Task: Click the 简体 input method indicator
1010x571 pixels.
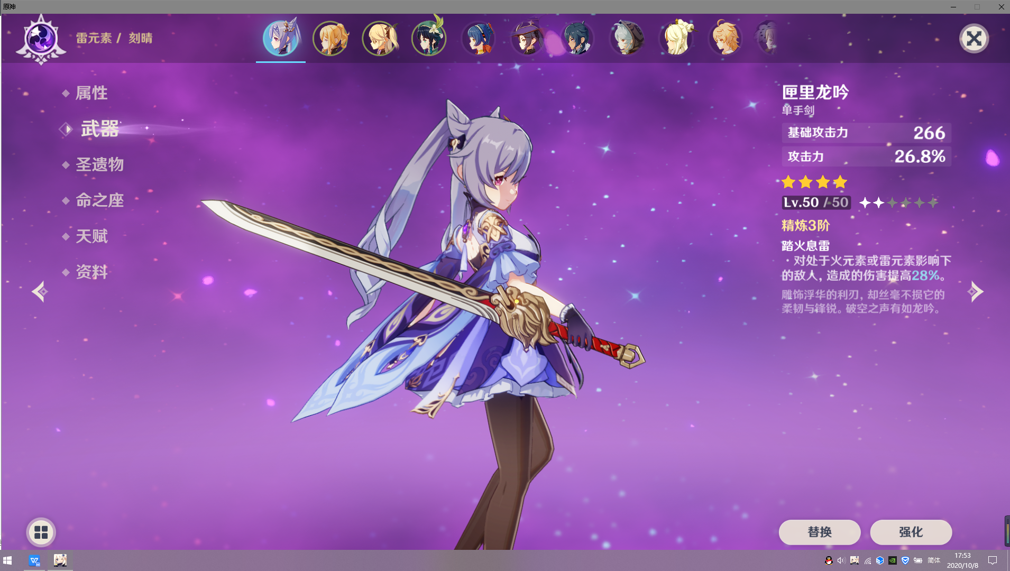Action: pos(934,560)
